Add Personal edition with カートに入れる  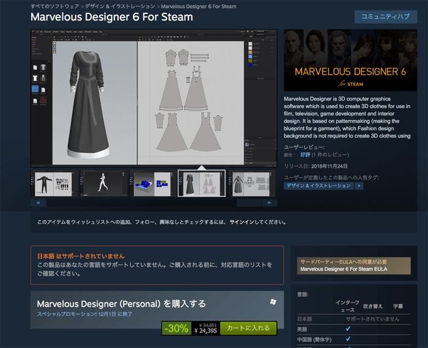tap(248, 328)
